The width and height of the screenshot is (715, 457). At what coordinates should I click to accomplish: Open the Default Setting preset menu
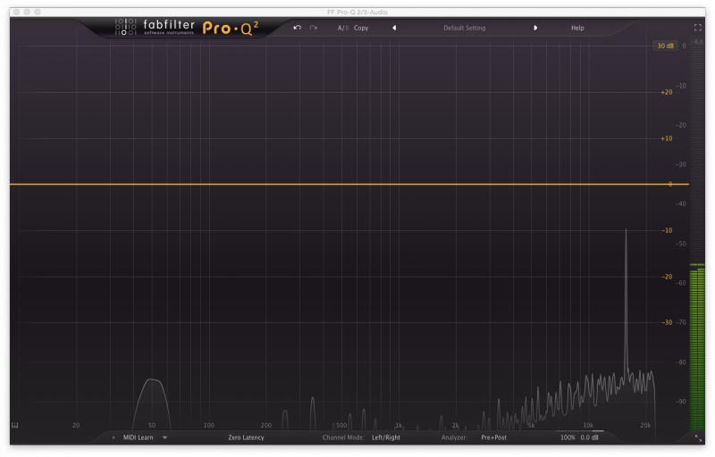(x=464, y=28)
